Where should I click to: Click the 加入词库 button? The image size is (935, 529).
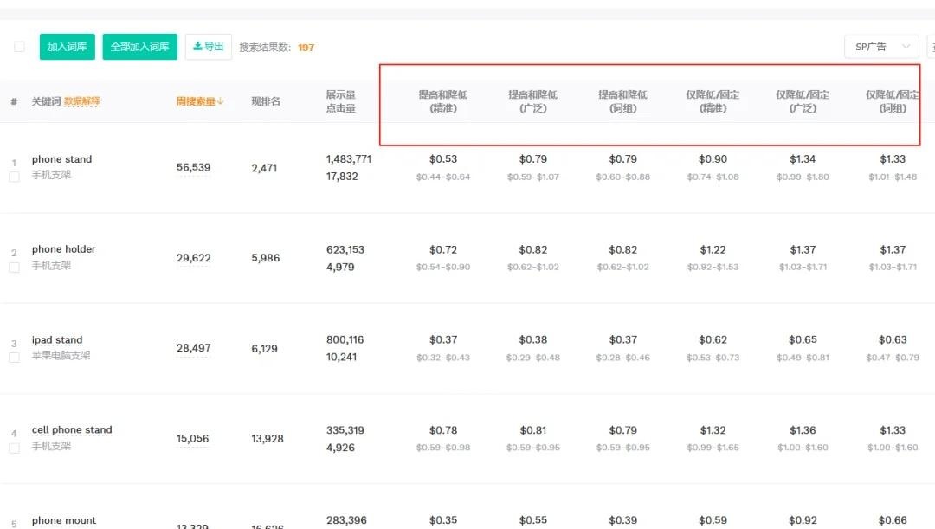tap(68, 47)
